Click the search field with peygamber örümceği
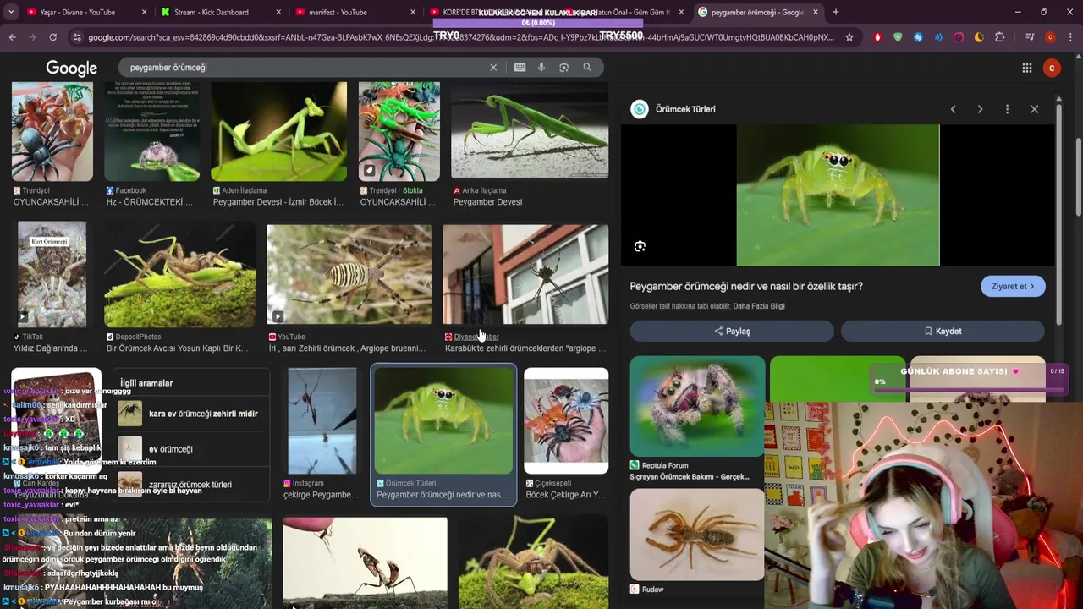Screen dimensions: 1083x609 (x=305, y=67)
